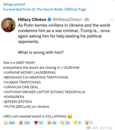The height and width of the screenshot is (130, 115).
Task: Click the 26K view count
Action: click(95, 128)
